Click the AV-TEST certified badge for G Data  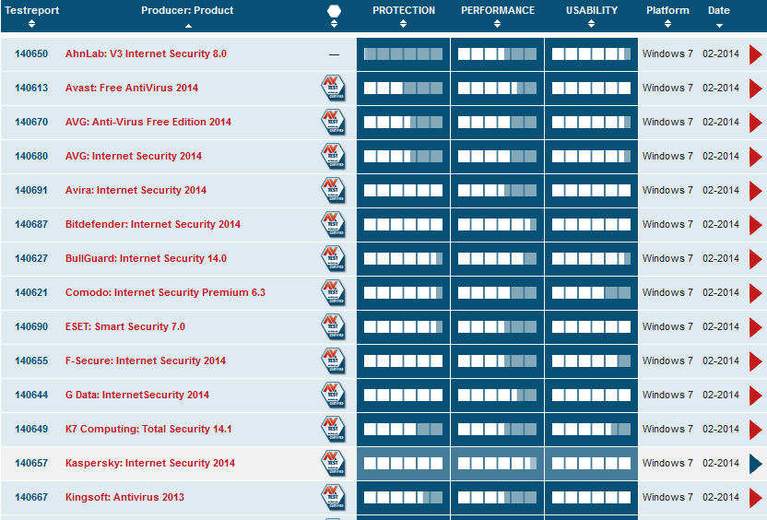(334, 396)
